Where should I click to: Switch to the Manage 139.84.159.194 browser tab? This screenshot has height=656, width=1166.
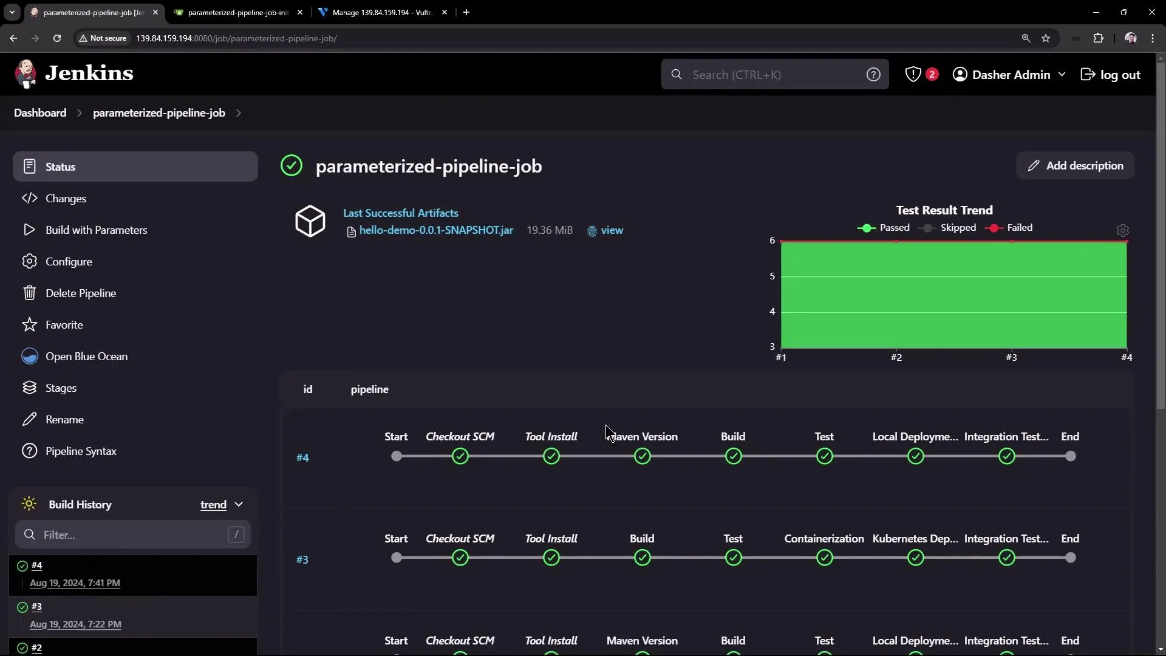374,12
